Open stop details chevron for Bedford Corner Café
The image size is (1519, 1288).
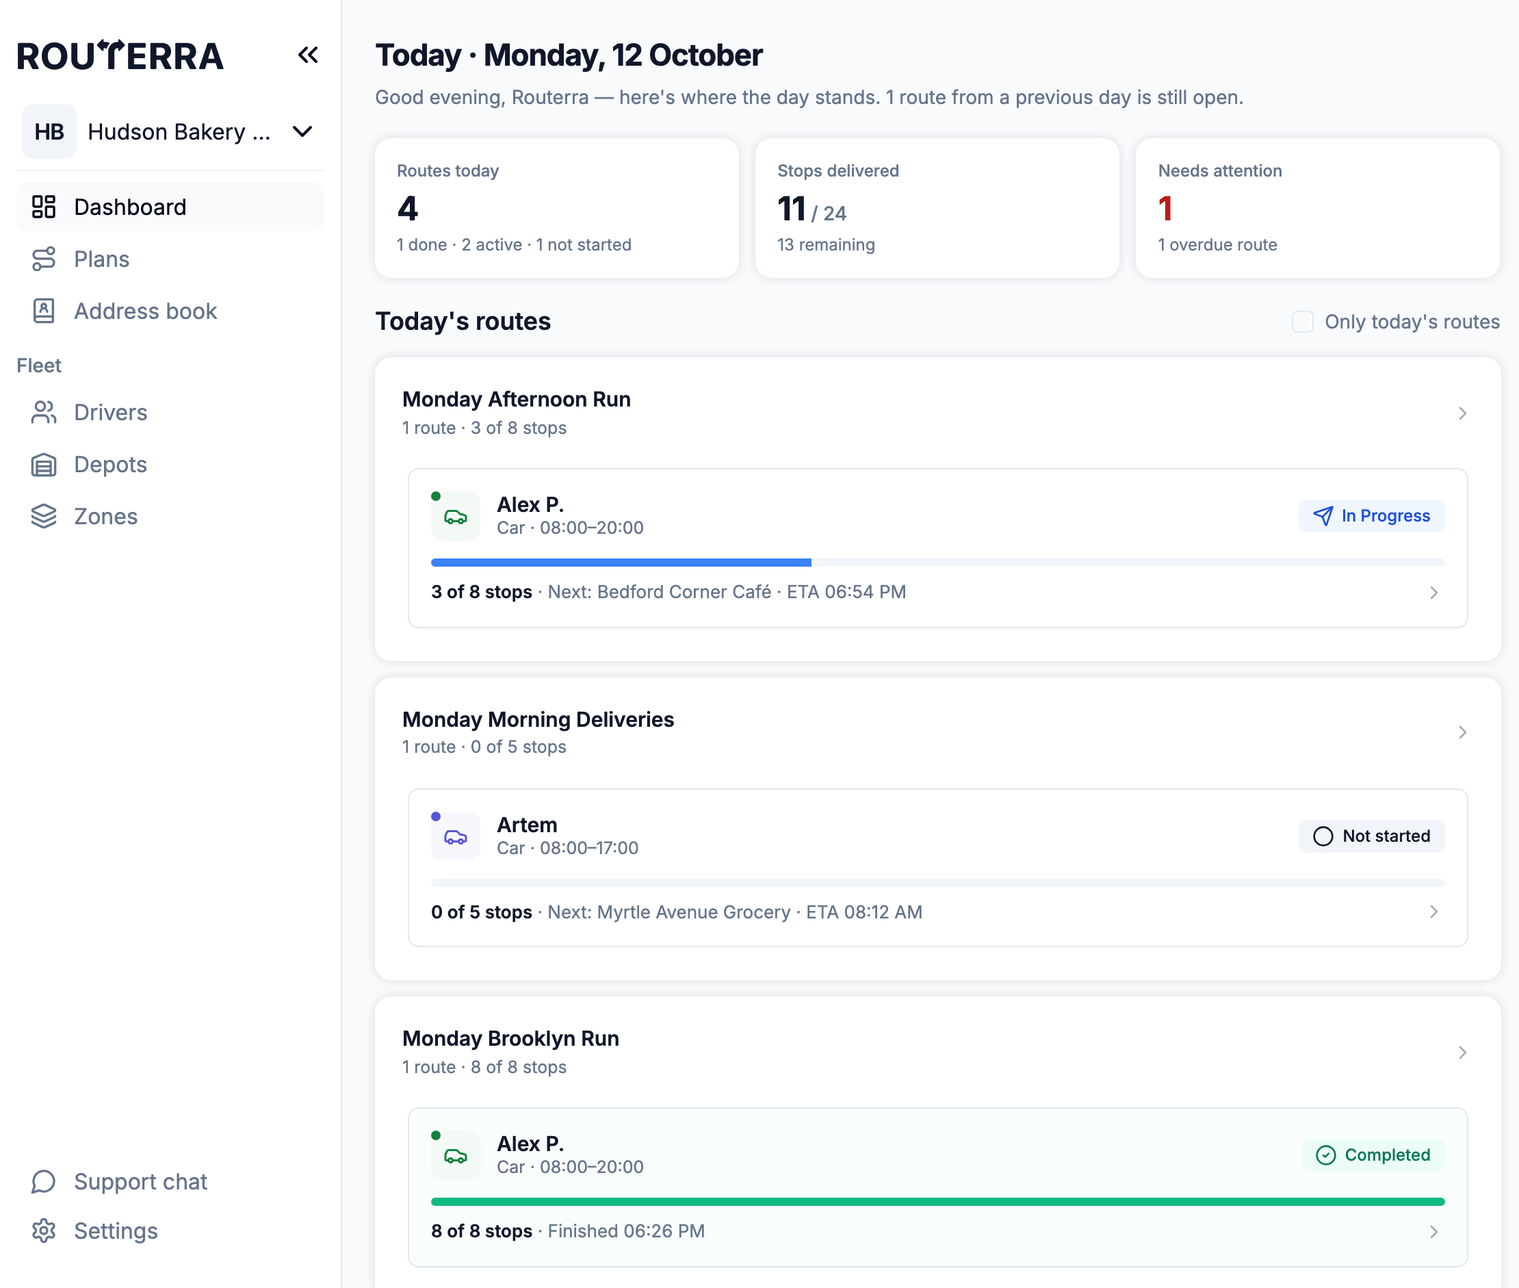(1433, 592)
